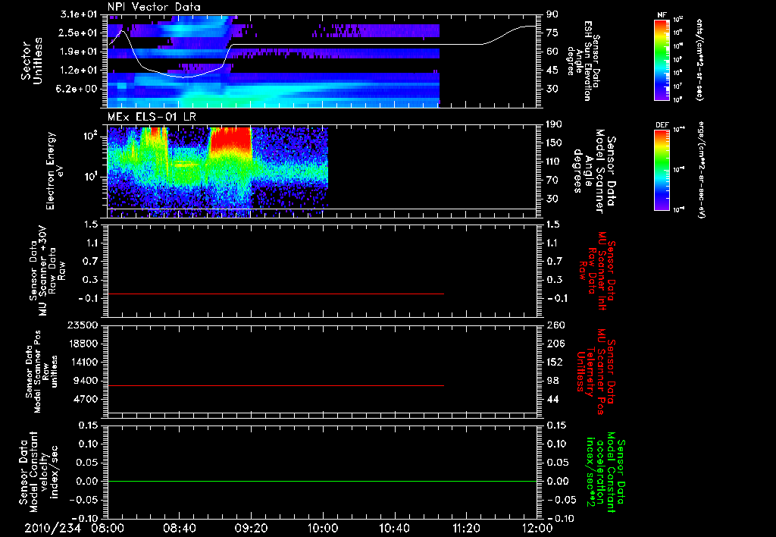Click the '190' scanner angle tick label
Viewport: 776px width, 537px height.
(x=555, y=124)
